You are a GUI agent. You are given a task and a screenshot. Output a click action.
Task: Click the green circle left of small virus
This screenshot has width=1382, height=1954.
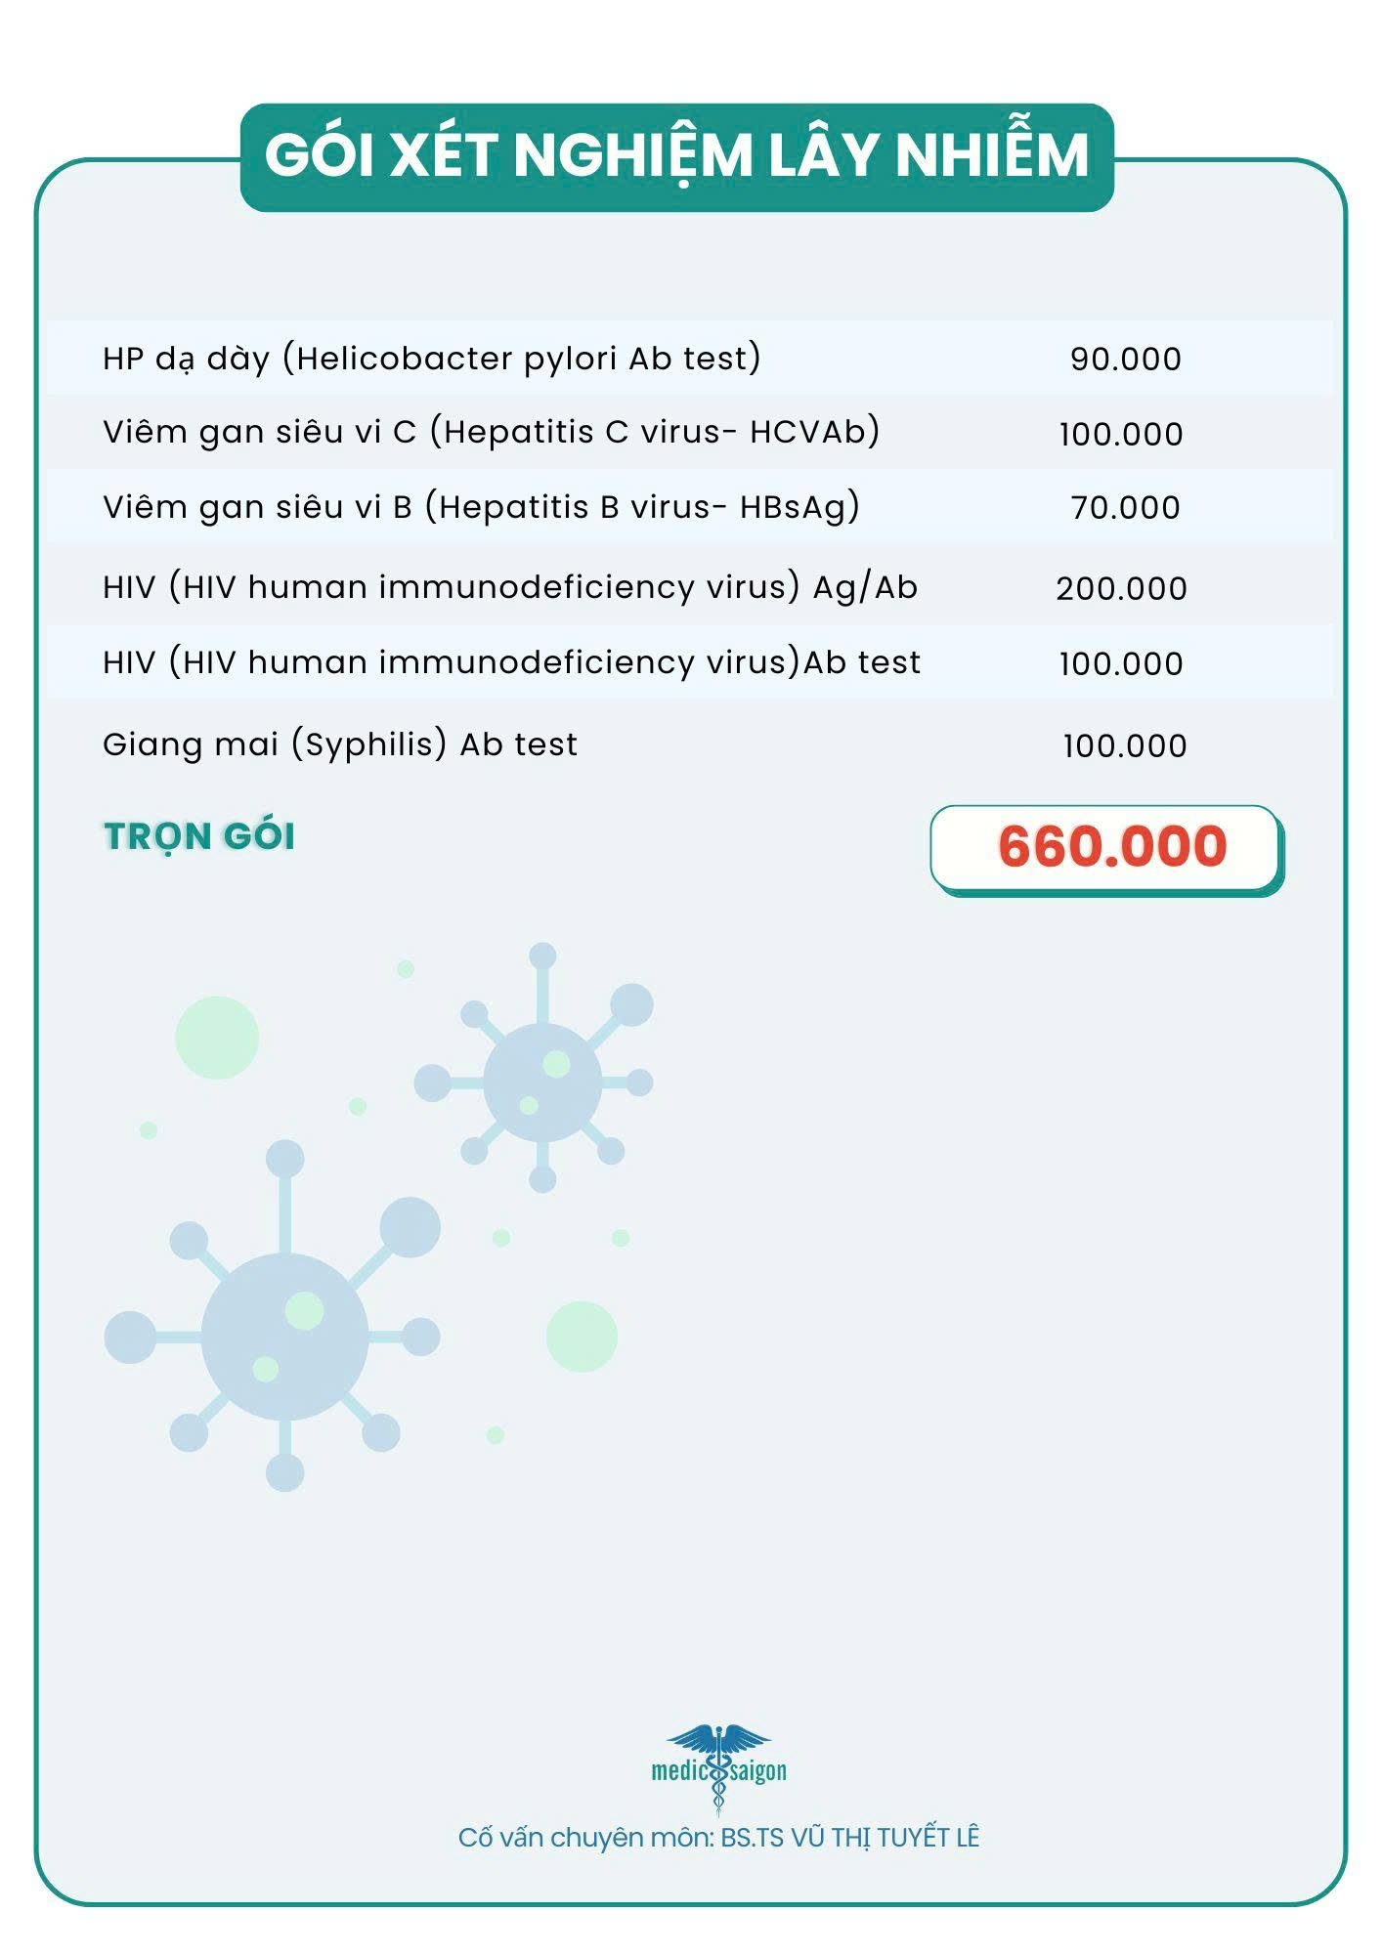tap(217, 1038)
